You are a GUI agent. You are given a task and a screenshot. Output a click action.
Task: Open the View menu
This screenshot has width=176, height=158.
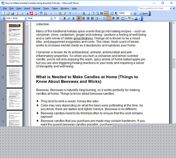pyautogui.click(x=19, y=8)
